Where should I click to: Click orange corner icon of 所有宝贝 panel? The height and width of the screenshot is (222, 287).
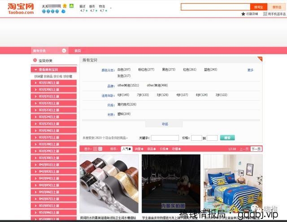click(x=260, y=59)
